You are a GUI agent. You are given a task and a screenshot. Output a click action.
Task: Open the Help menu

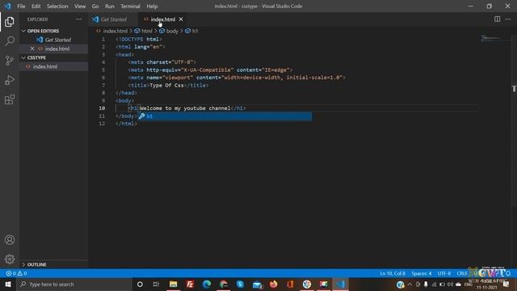click(152, 6)
